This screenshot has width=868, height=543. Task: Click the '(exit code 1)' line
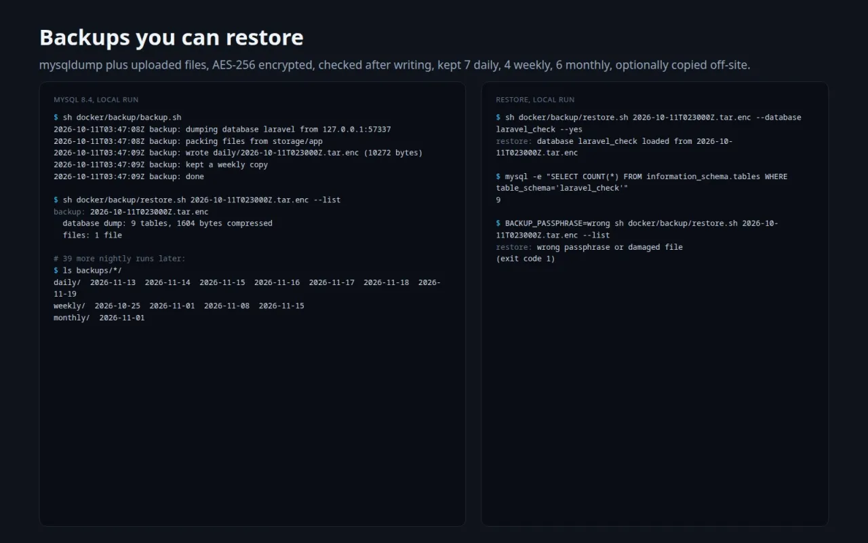pyautogui.click(x=526, y=259)
